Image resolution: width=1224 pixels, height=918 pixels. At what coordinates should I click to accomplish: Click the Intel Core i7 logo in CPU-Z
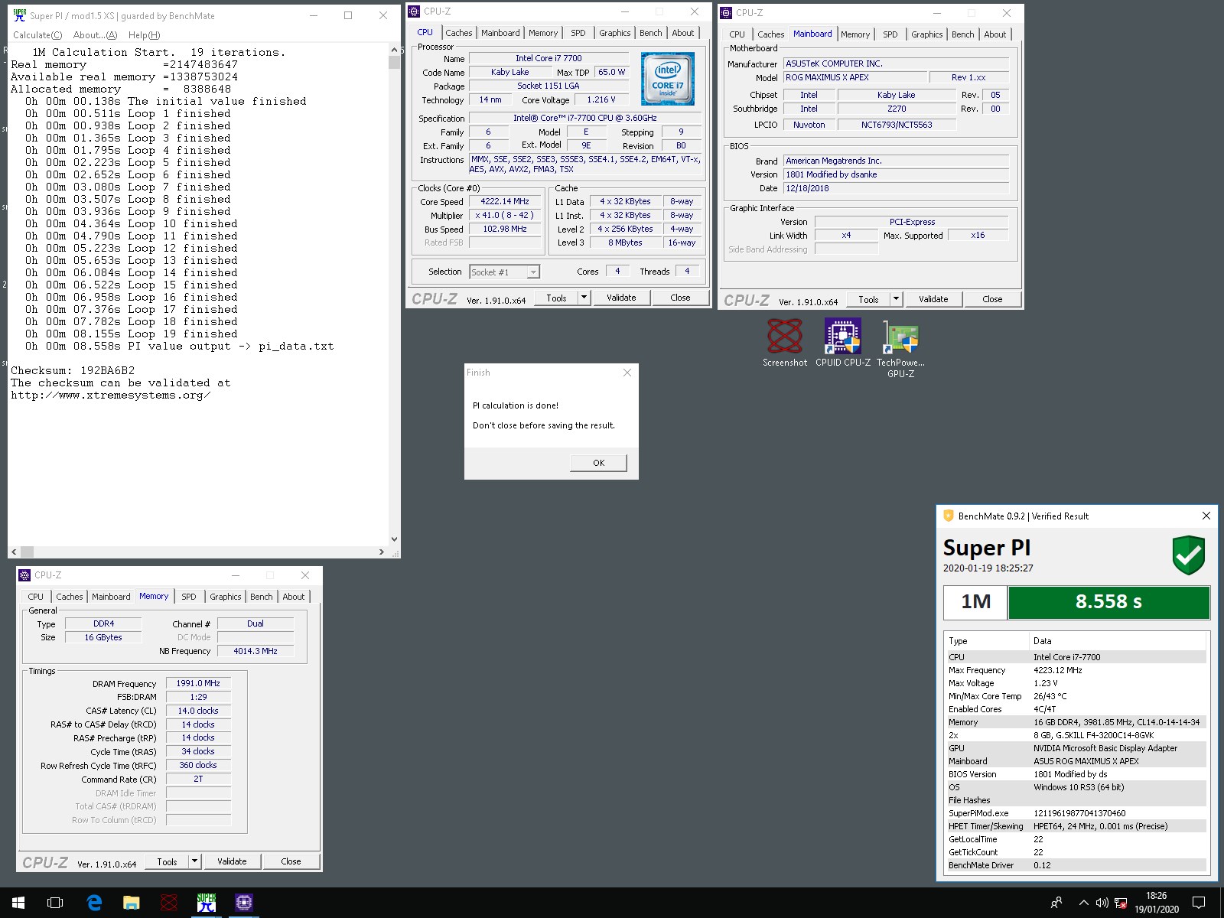[x=668, y=79]
